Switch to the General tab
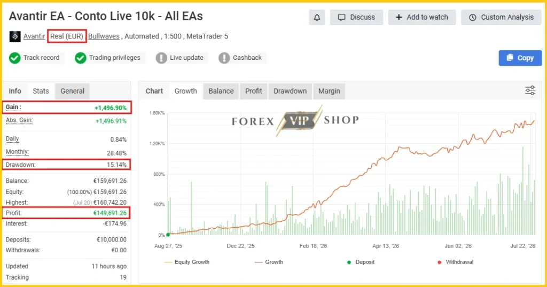Viewport: 547px width, 287px height. (x=72, y=91)
